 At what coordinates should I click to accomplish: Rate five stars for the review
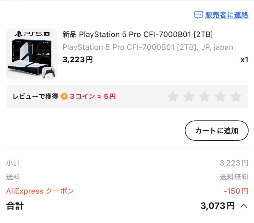(236, 96)
